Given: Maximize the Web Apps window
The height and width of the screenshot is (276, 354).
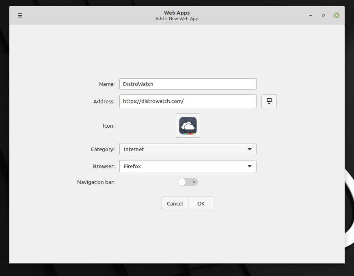Looking at the screenshot, I should point(324,15).
